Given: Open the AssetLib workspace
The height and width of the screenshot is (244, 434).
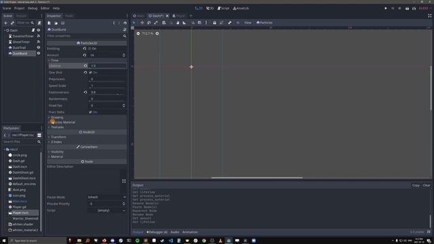Looking at the screenshot, I should (x=241, y=8).
